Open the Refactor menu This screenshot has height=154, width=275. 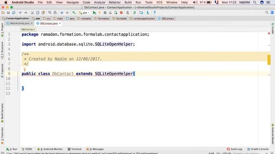point(115,3)
